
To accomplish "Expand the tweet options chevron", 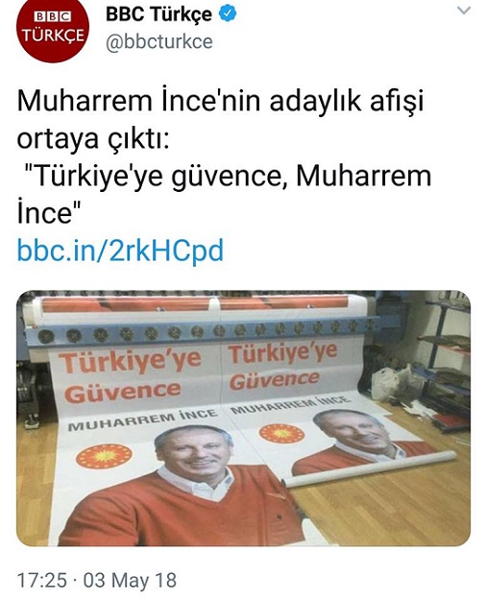I will [x=464, y=11].
